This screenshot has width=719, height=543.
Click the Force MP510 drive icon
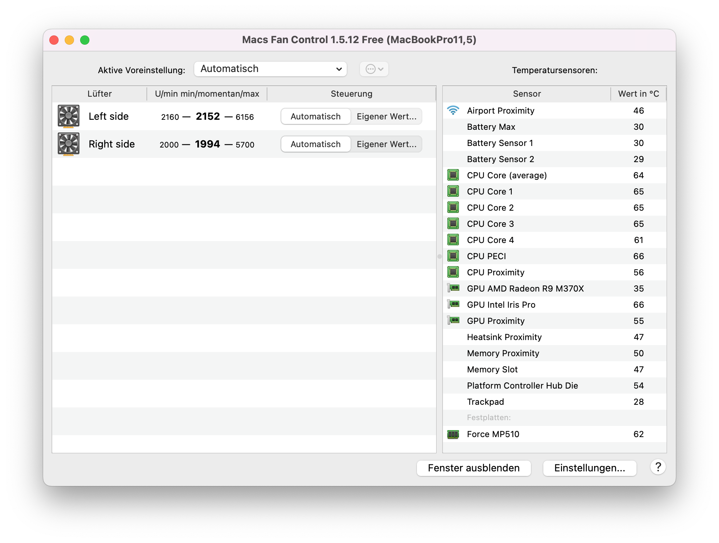[x=453, y=434]
